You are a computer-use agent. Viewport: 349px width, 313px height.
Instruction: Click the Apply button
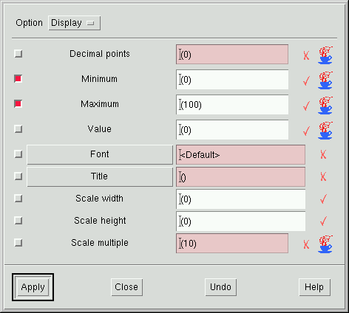pos(33,287)
